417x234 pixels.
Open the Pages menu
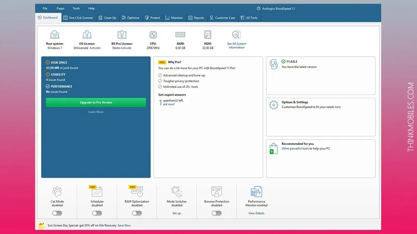point(60,8)
